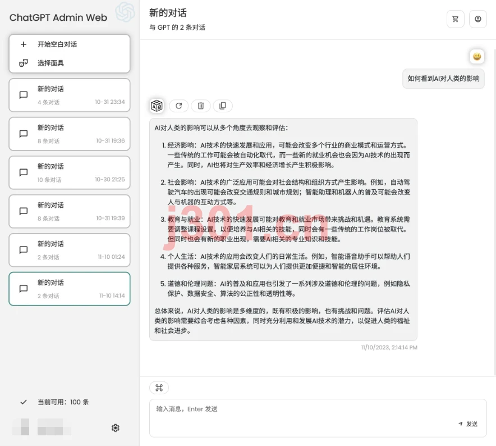Viewport: 496px width, 446px height.
Task: Start a blank conversation with 开始空白对话
Action: tap(70, 44)
